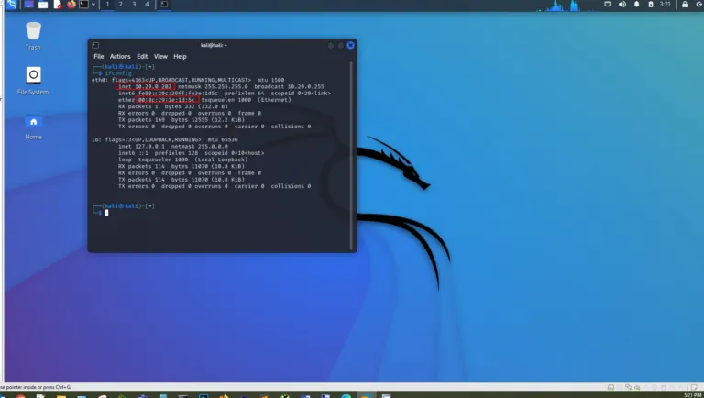Screen dimensions: 704x398
Task: Open the display settings tray icon
Action: (x=608, y=5)
